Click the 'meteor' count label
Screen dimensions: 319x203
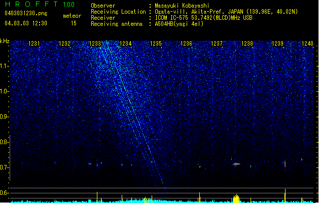click(72, 16)
